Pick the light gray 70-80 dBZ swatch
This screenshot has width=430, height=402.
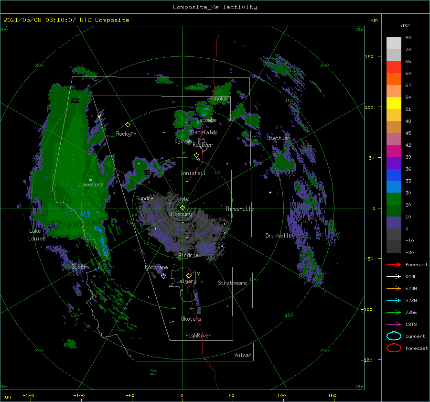394,43
